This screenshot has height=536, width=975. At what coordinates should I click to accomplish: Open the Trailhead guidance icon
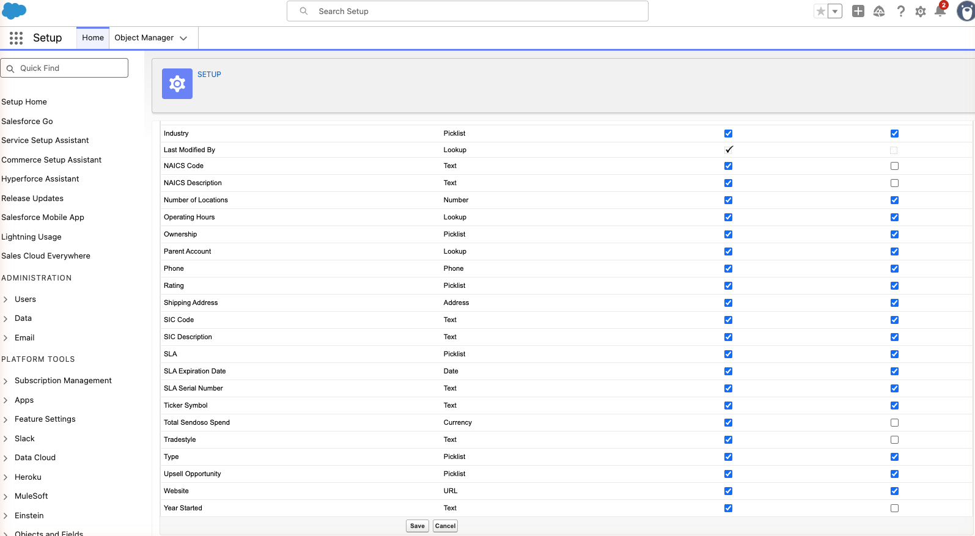click(879, 11)
